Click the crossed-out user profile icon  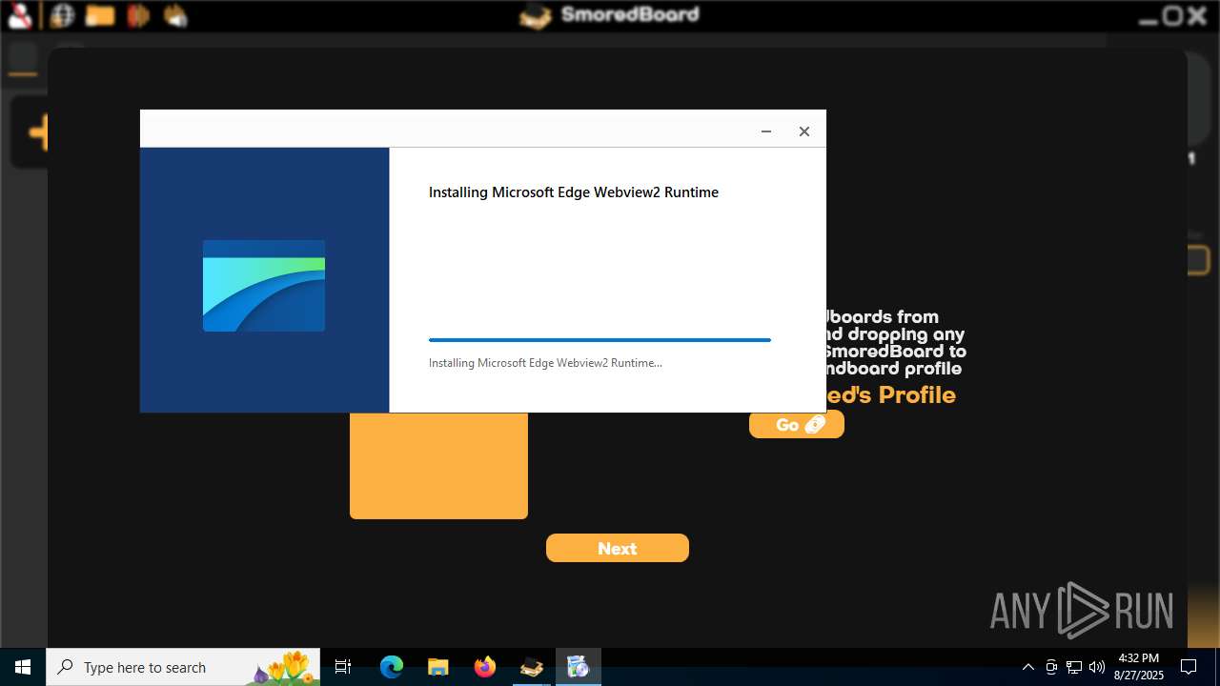pyautogui.click(x=21, y=15)
